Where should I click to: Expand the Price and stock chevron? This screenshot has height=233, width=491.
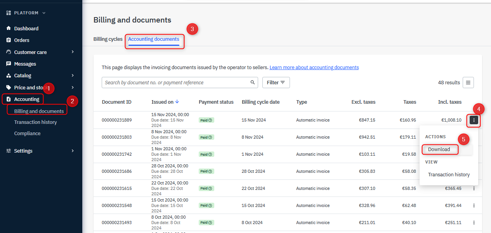point(73,87)
